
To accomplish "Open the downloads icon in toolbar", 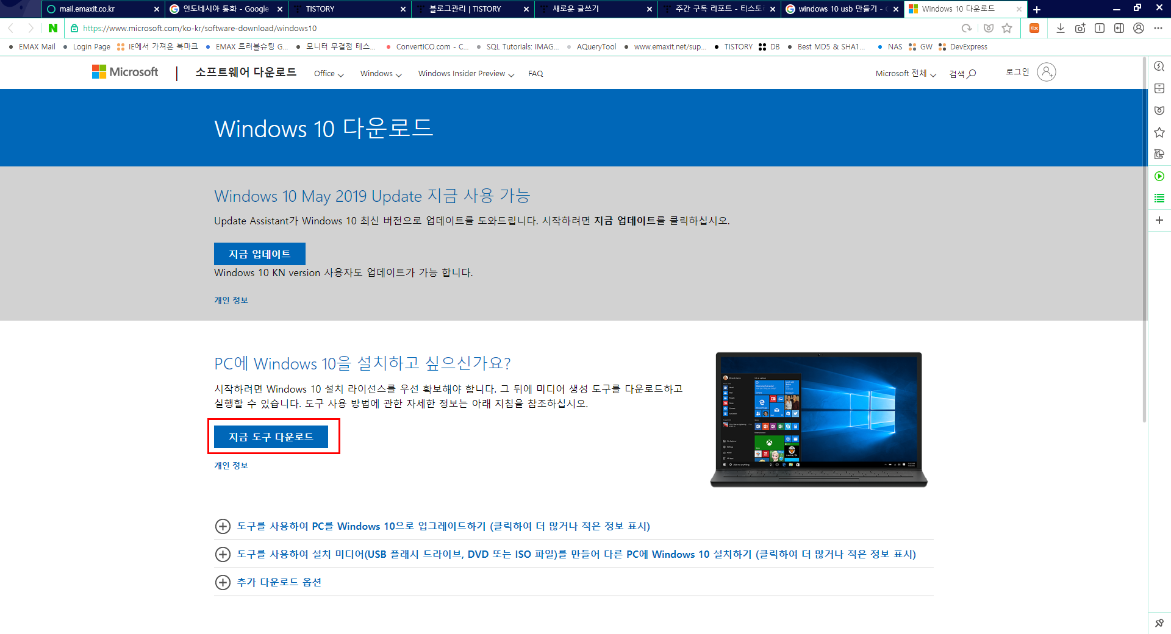I will 1061,28.
